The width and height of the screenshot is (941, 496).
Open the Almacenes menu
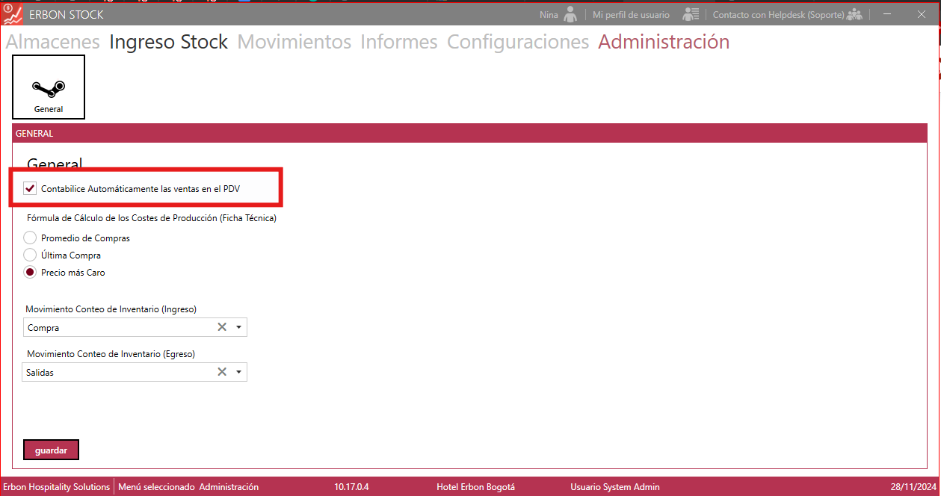[52, 42]
